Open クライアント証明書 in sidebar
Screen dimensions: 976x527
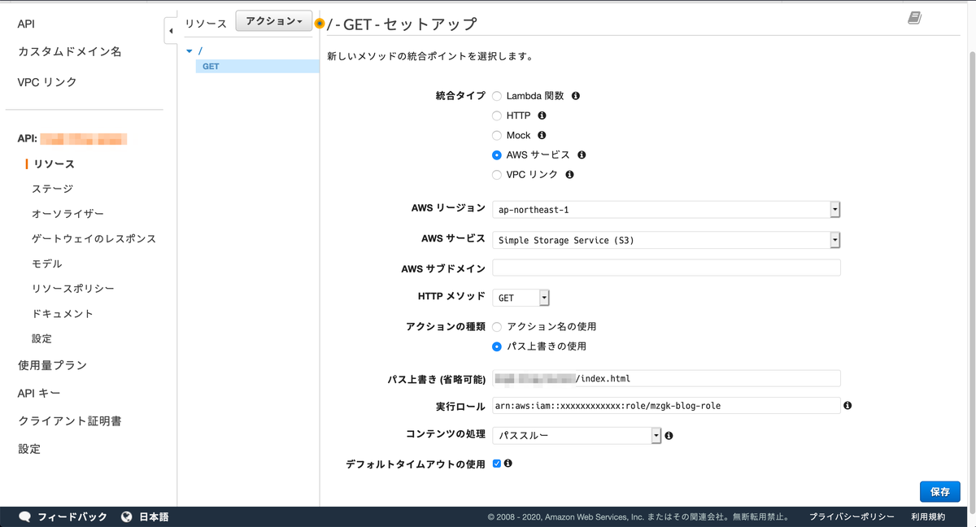click(70, 421)
